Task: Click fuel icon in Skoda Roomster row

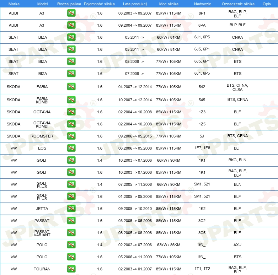Action: pos(71,136)
